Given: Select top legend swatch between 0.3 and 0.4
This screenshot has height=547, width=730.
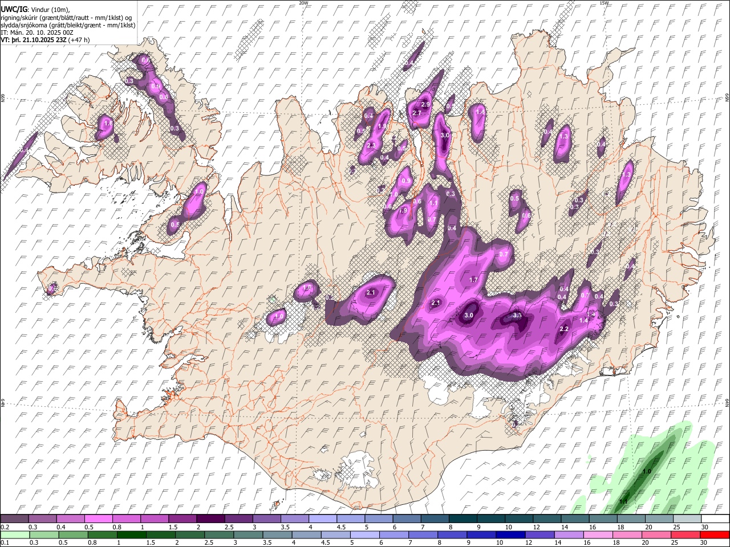Looking at the screenshot, I should point(43,519).
